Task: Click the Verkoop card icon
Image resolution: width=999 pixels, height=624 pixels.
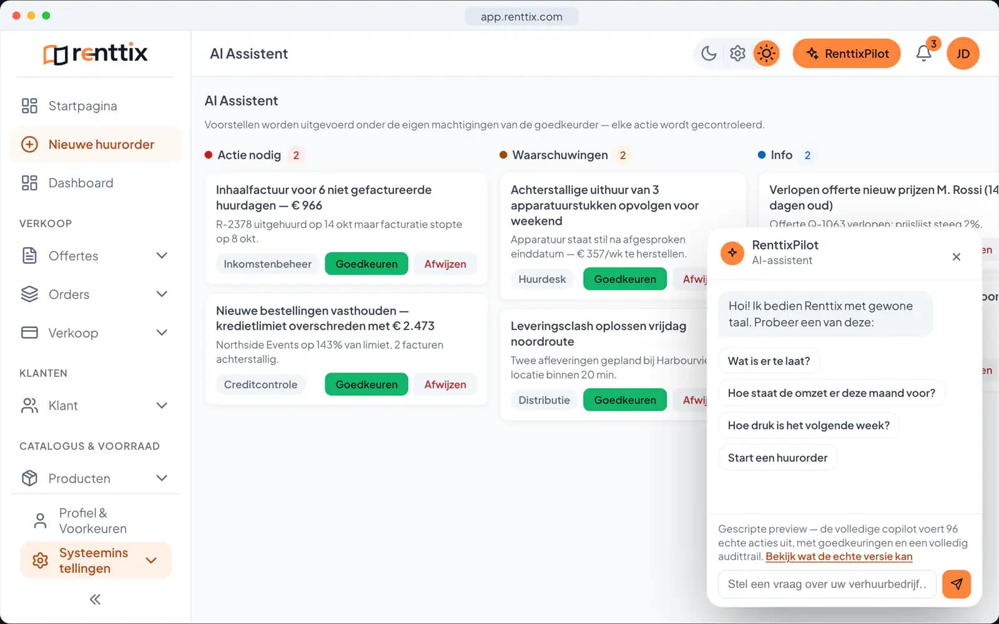Action: [x=29, y=333]
